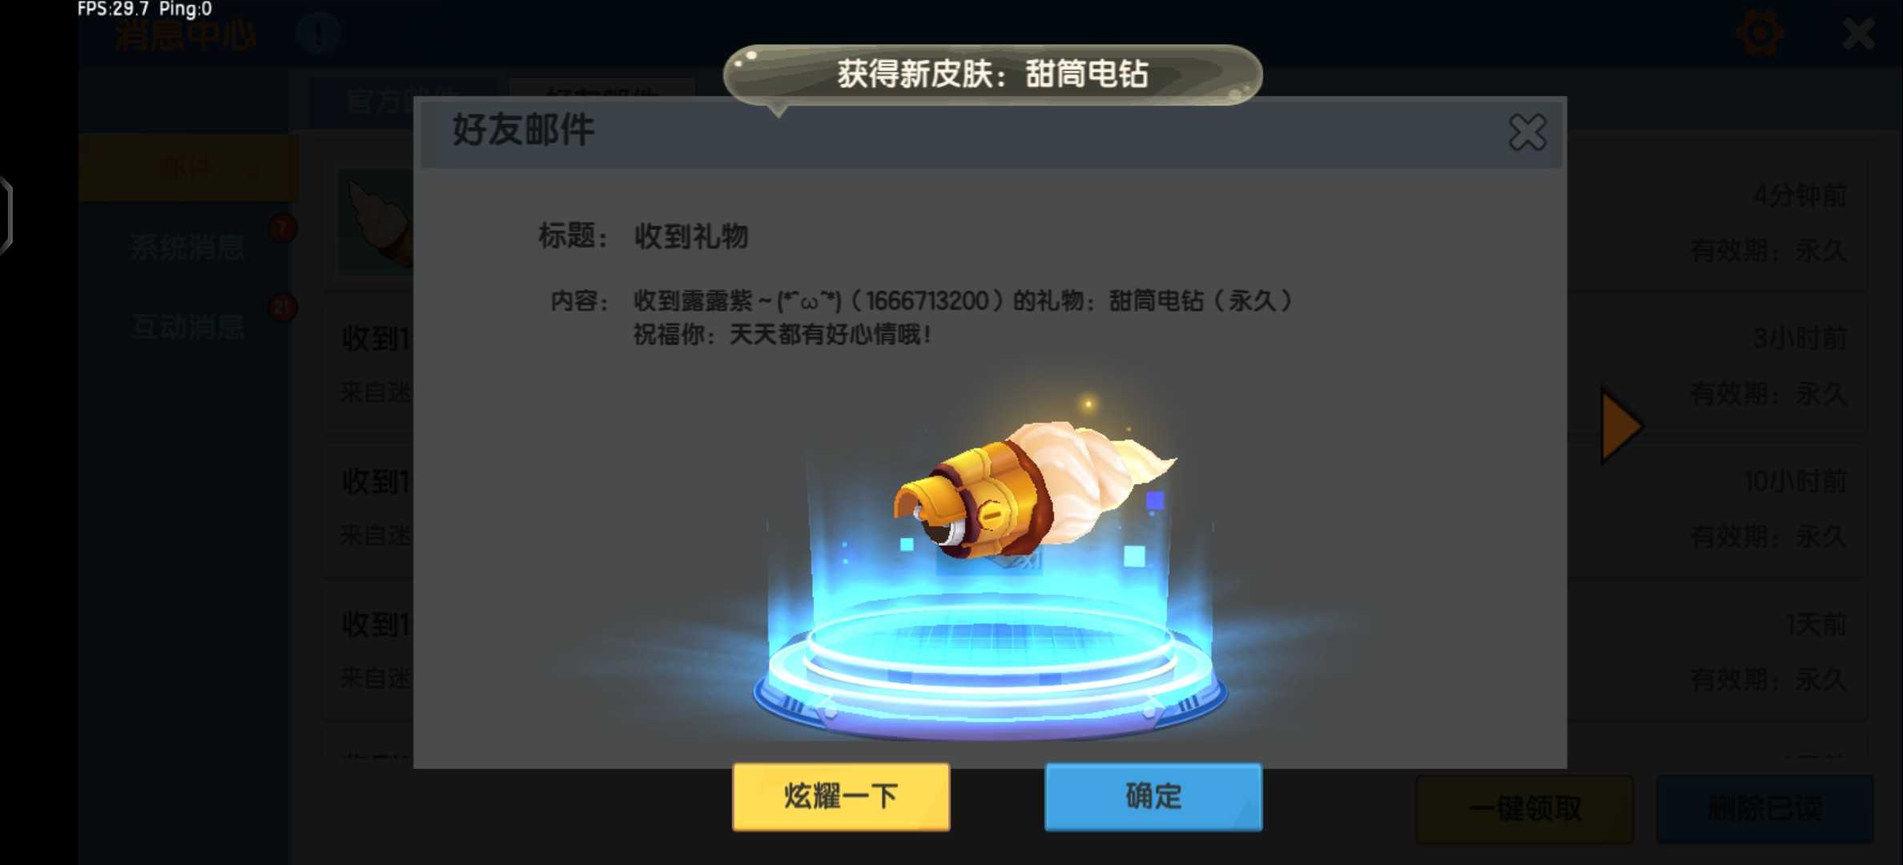Viewport: 1903px width, 865px height.
Task: Click the 确定 confirm button
Action: tap(1153, 796)
